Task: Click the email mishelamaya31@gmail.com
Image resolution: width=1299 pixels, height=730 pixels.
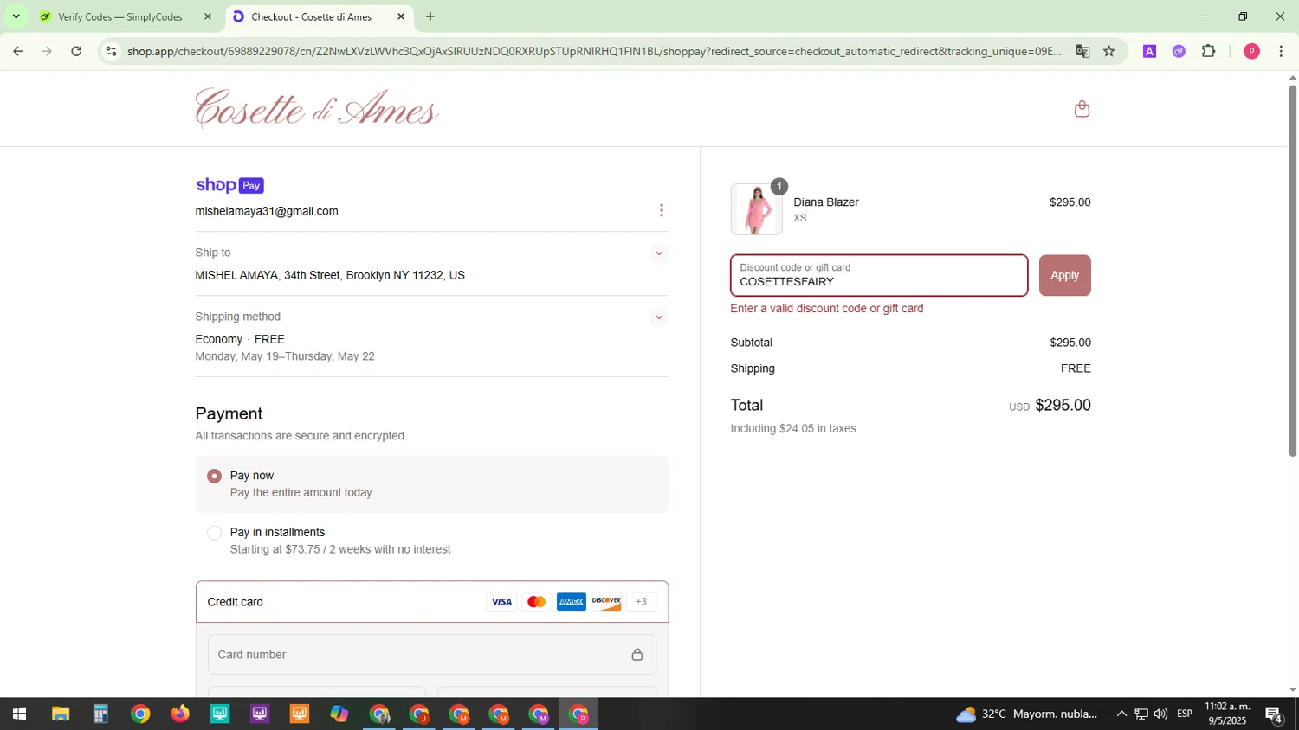Action: (267, 211)
